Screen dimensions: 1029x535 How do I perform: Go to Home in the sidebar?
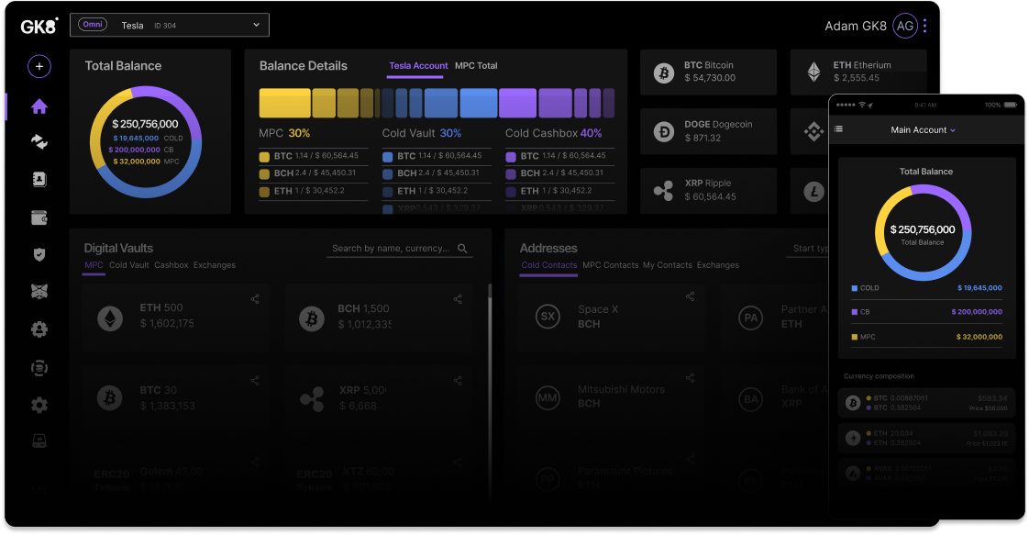39,106
